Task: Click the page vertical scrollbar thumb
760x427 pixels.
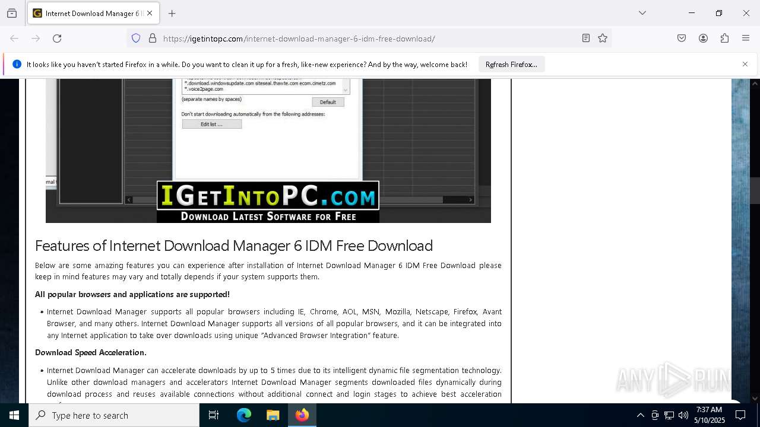Action: [755, 191]
